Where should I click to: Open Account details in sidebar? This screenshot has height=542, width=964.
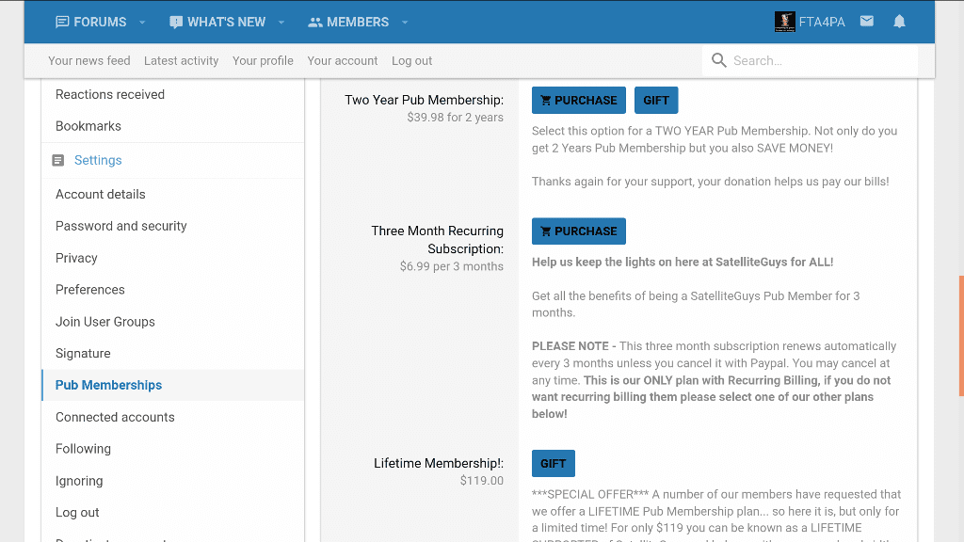[x=101, y=194]
